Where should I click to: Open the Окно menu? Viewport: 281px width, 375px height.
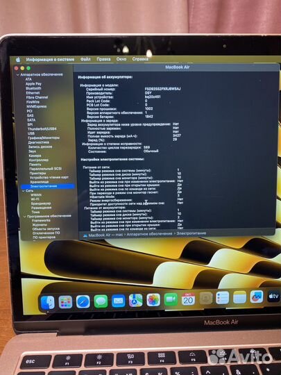point(121,59)
